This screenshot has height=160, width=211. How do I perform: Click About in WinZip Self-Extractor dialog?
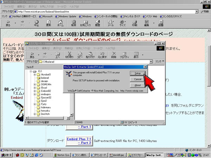[138, 85]
